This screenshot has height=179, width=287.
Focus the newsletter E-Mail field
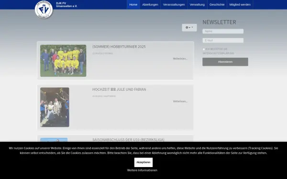tap(223, 41)
